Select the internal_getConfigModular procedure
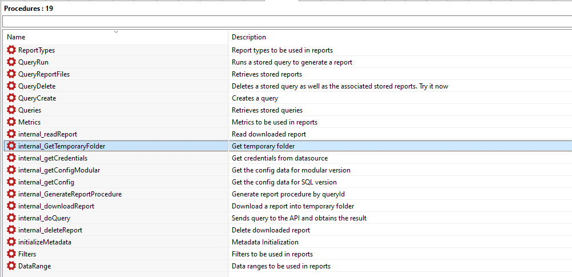The width and height of the screenshot is (572, 277). pyautogui.click(x=59, y=170)
